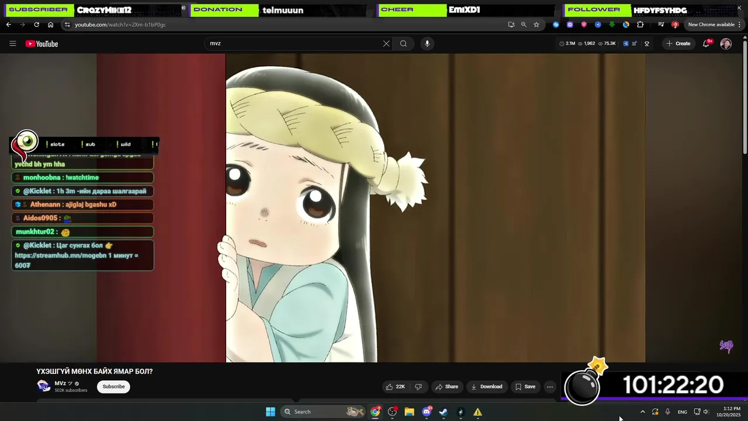Click the taskbar Search box
Viewport: 748px width, 421px height.
323,412
